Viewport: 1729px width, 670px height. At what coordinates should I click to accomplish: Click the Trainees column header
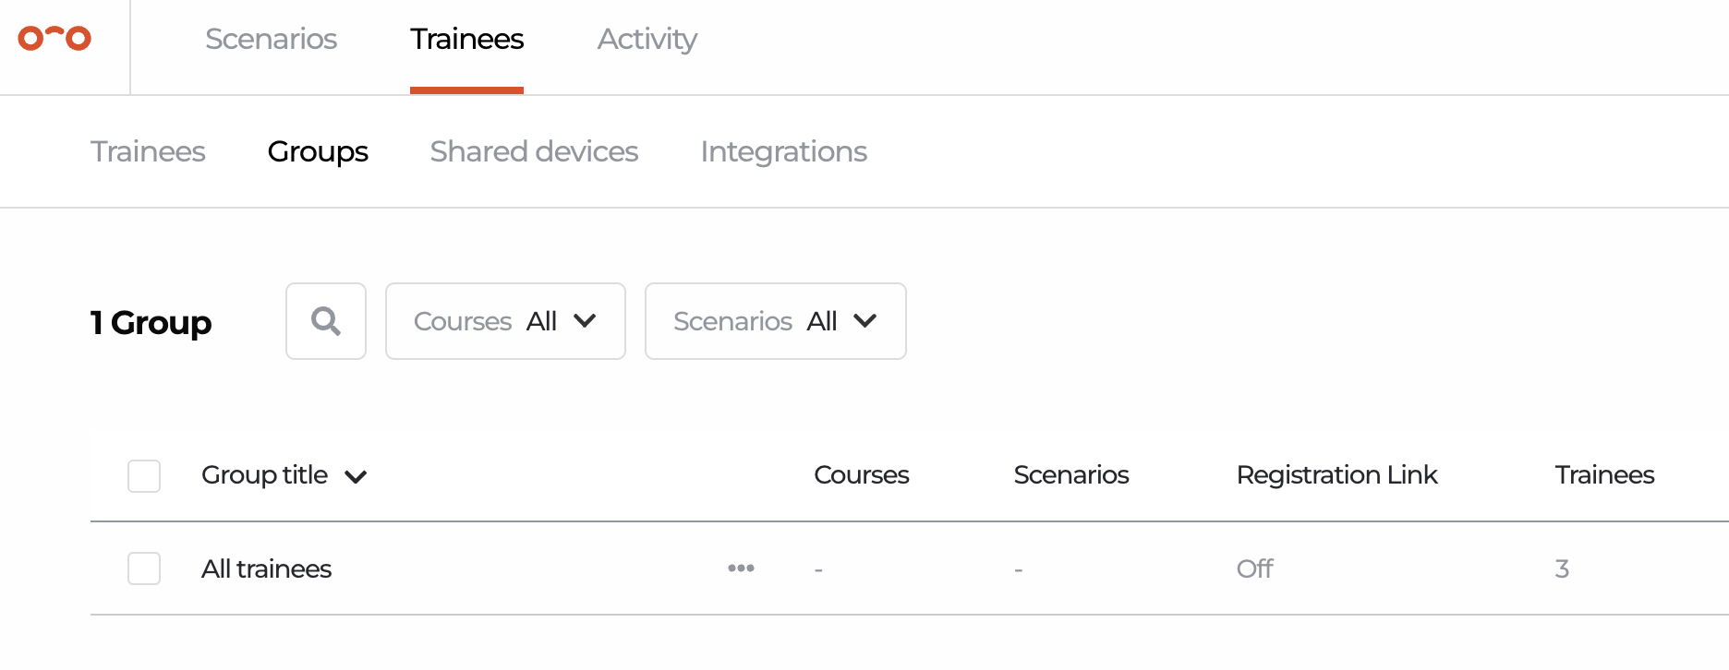tap(1604, 474)
